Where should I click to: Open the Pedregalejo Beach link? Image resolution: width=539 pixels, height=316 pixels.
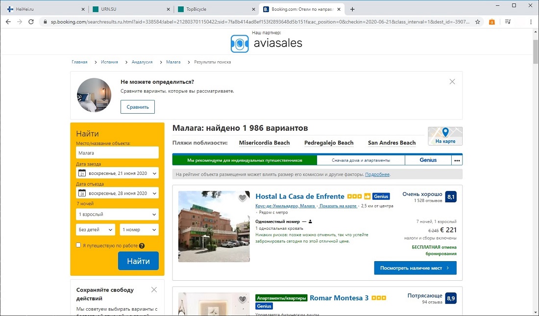(x=329, y=143)
